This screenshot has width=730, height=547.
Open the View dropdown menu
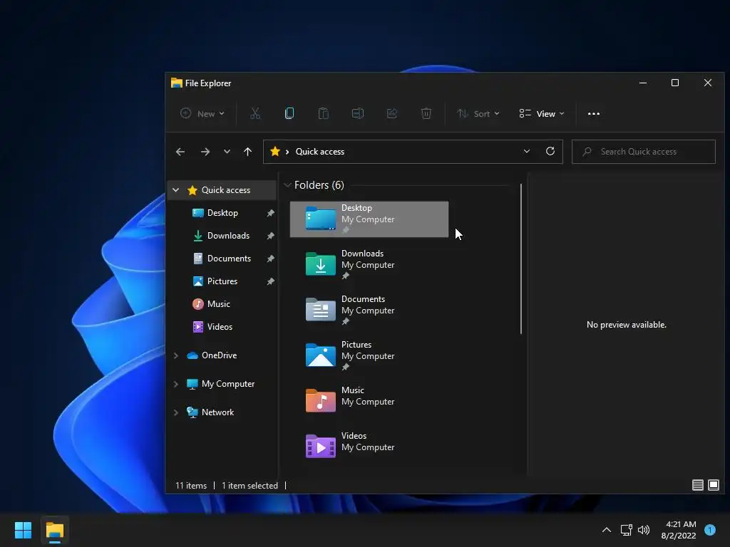pos(542,113)
